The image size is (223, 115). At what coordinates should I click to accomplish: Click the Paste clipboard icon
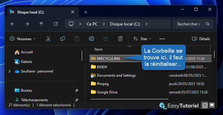[x=77, y=39]
